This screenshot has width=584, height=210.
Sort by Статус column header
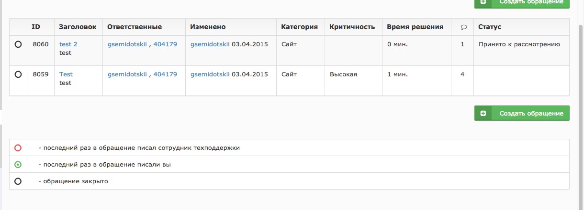click(x=490, y=27)
